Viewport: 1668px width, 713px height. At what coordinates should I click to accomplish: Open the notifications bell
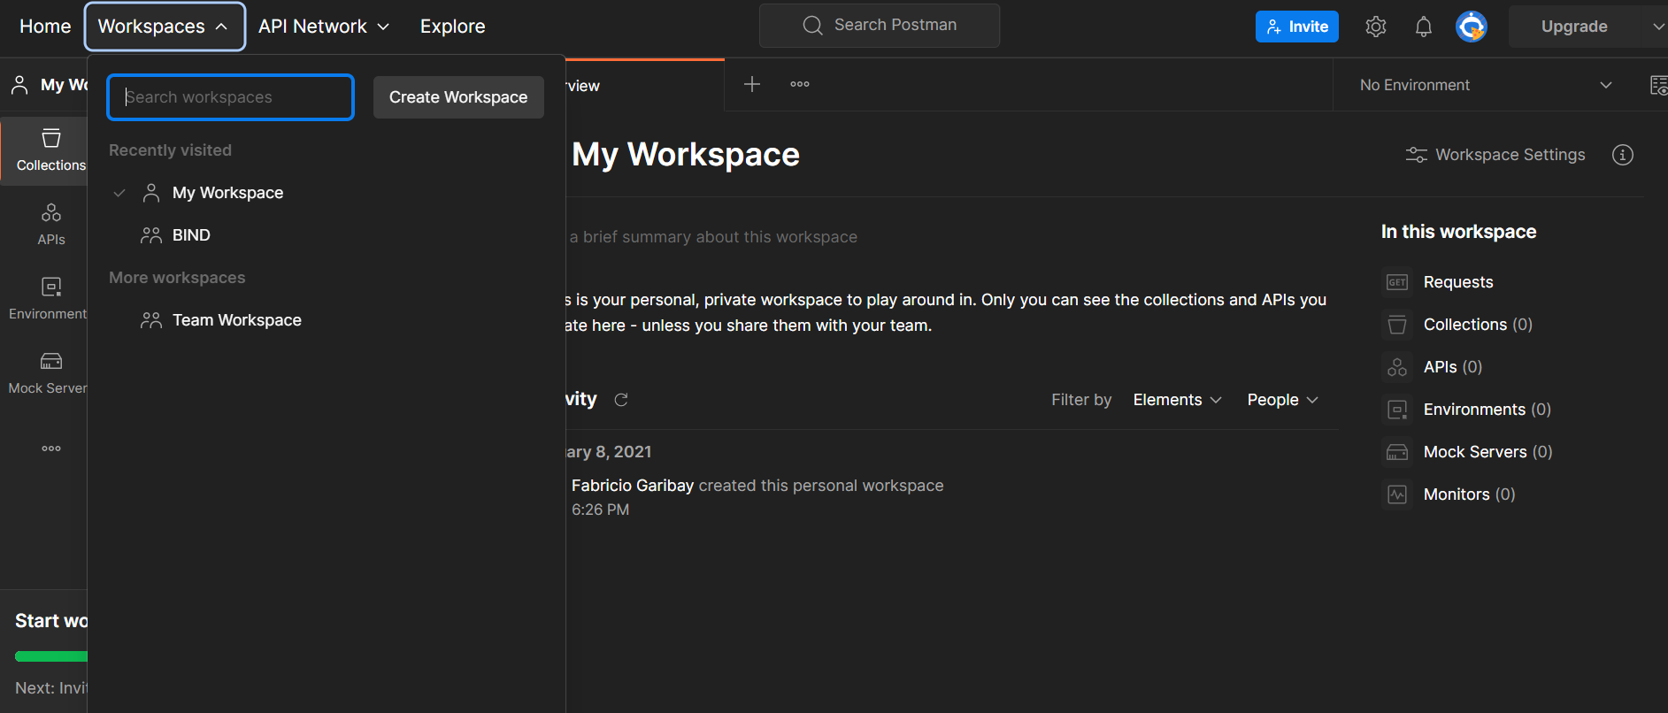coord(1423,27)
